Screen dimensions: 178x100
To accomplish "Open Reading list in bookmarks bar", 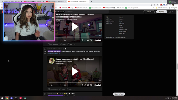I will tap(173, 8).
